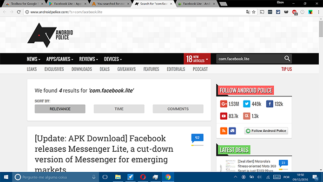Click the Cortana search box
Viewport: 323px width, 182px height.
pos(56,177)
